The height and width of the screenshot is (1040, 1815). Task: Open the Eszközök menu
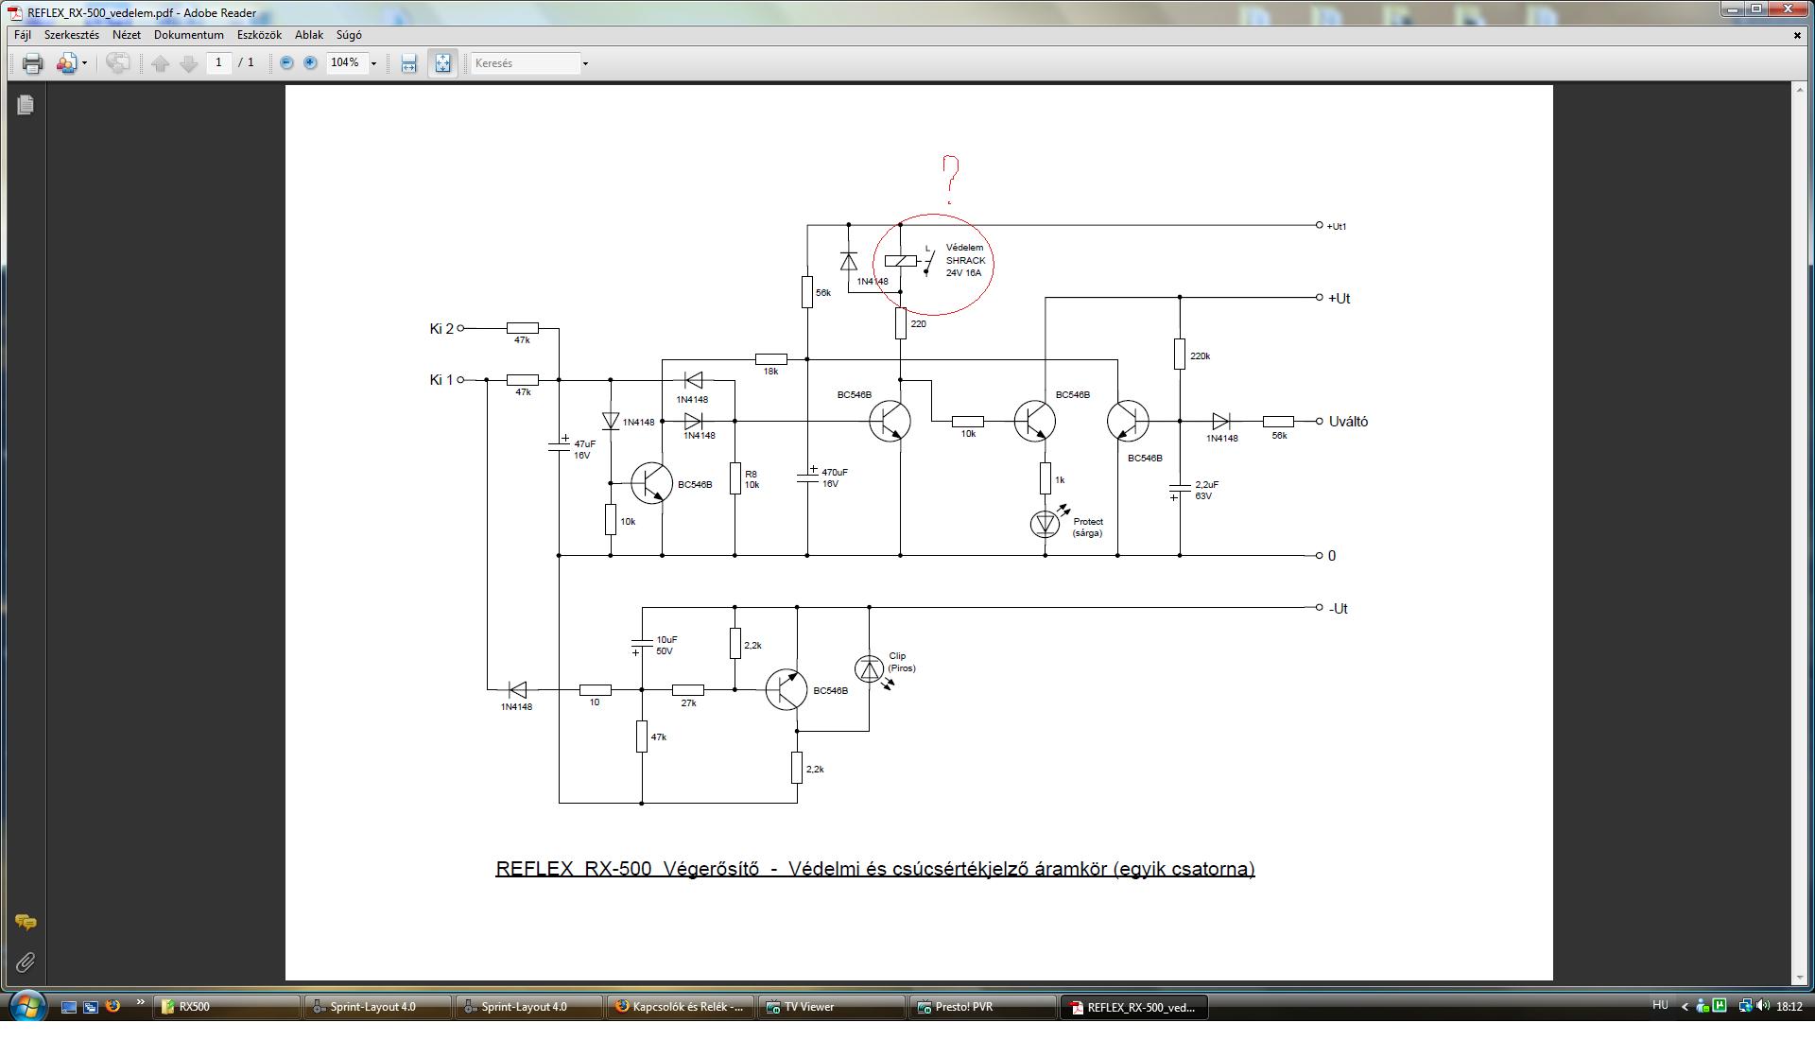coord(259,35)
